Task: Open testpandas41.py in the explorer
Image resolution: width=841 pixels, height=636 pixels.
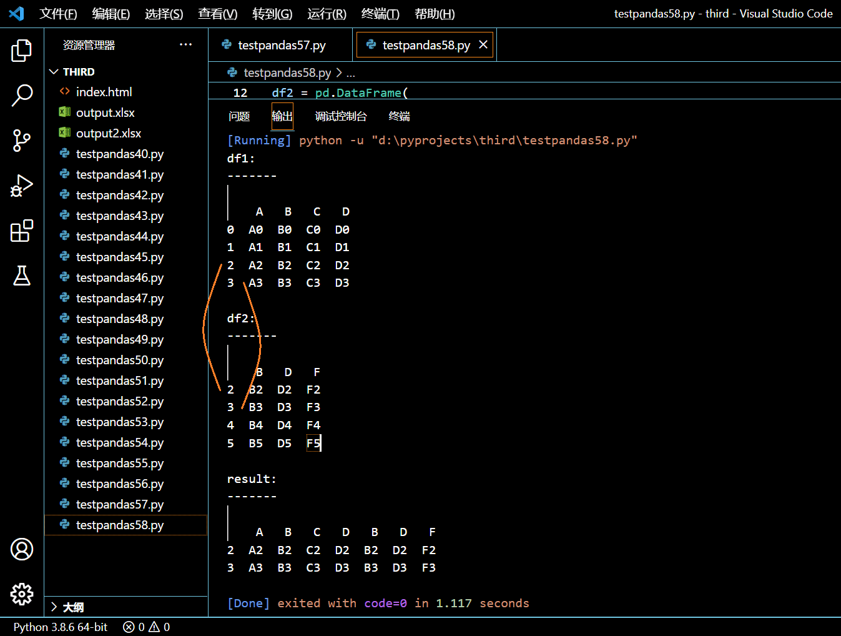Action: point(126,174)
